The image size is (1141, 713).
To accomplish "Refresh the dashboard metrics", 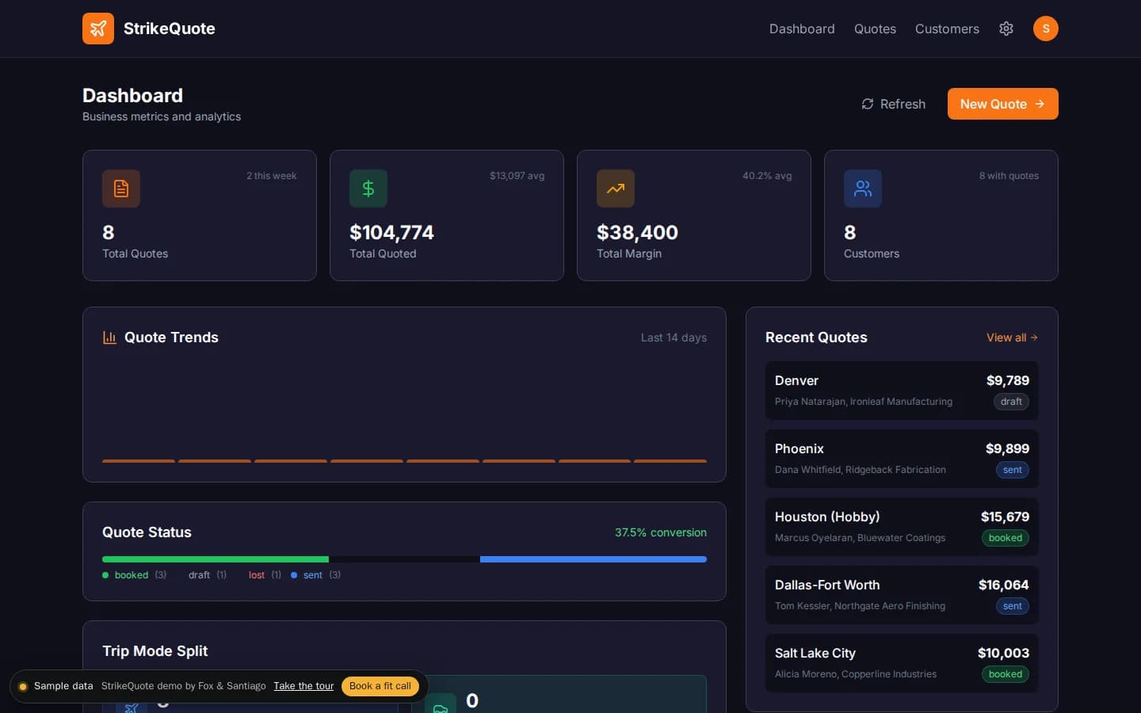I will (x=893, y=104).
